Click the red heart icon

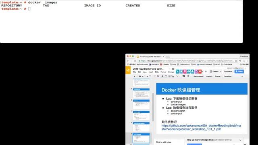[x=200, y=71]
